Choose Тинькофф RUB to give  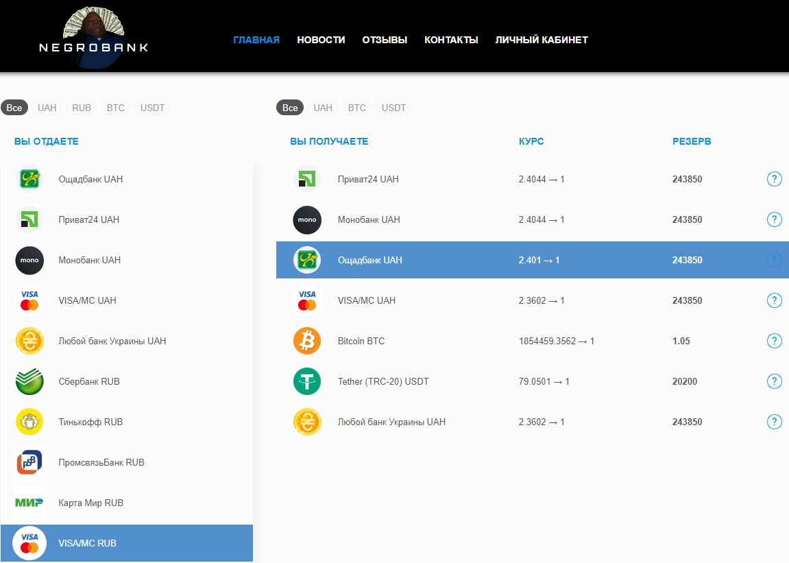coord(126,422)
